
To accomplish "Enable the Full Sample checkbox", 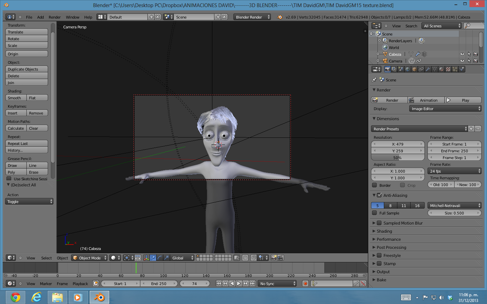I will (374, 213).
